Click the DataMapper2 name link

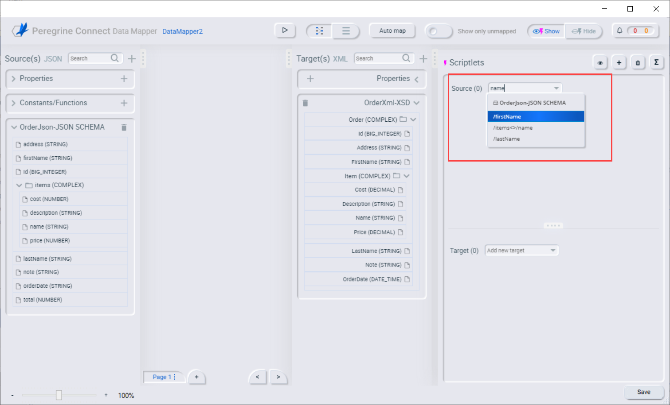(x=183, y=31)
